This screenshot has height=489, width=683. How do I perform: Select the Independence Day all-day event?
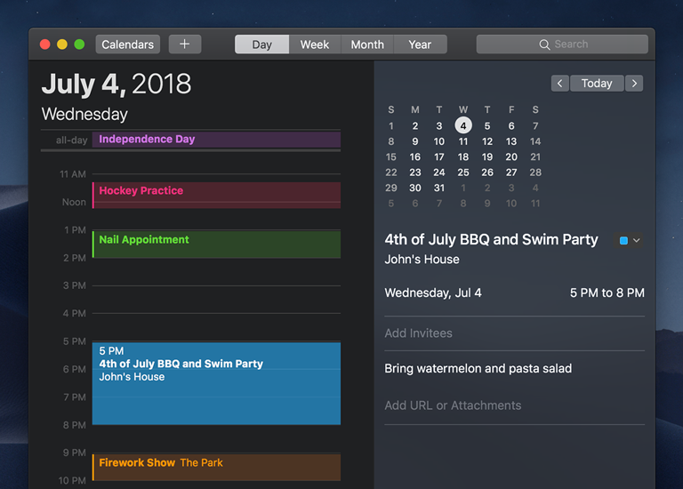coord(216,140)
